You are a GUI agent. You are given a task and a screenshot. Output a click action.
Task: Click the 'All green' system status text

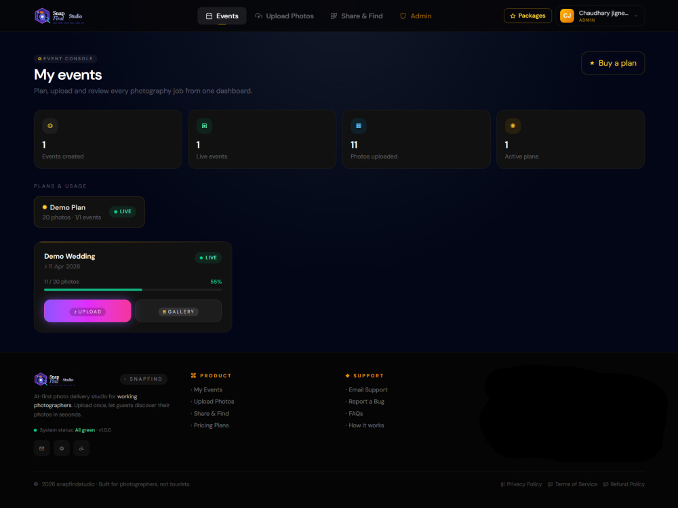[85, 430]
